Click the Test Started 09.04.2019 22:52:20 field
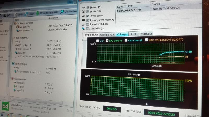Screen dimensions: 209x117 point(161,113)
